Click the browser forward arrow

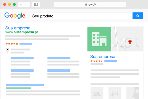(x=27, y=4)
